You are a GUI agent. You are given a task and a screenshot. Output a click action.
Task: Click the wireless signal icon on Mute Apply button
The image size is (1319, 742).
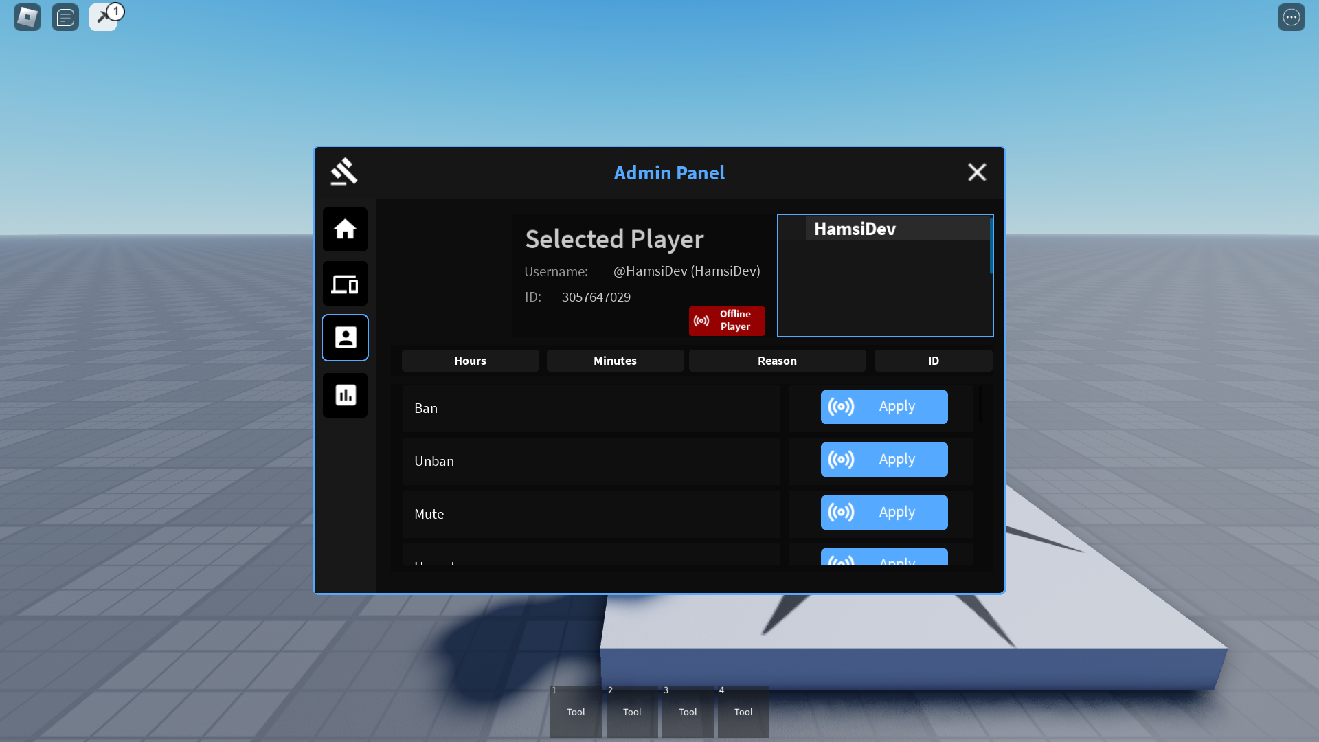coord(841,512)
